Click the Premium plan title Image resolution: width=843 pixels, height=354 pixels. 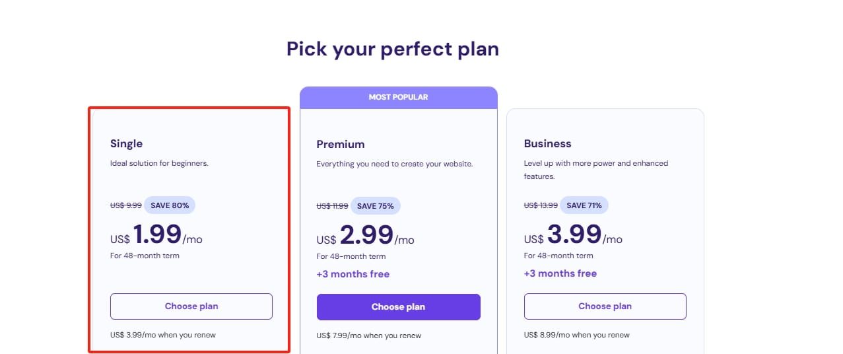[340, 144]
